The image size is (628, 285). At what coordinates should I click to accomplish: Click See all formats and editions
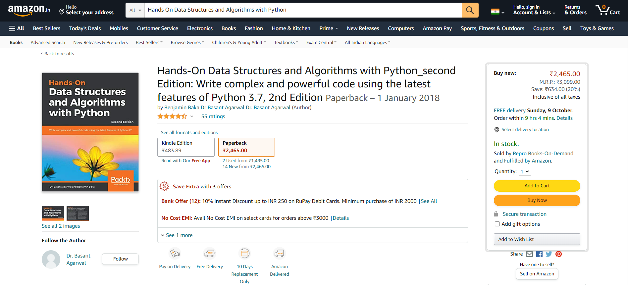[189, 132]
